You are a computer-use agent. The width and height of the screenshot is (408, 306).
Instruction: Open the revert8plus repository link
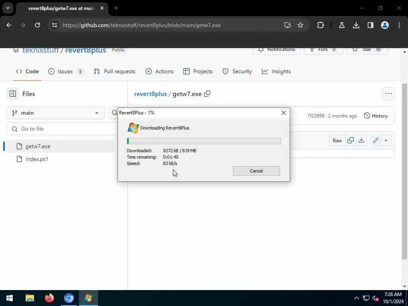pos(85,50)
